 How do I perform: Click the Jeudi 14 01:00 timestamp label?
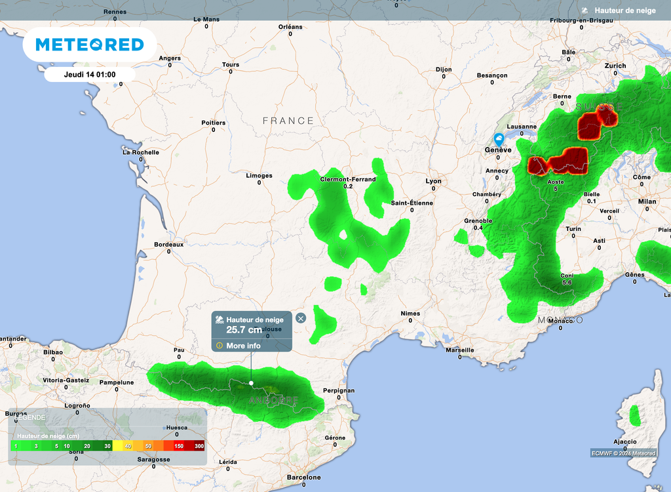click(x=89, y=74)
